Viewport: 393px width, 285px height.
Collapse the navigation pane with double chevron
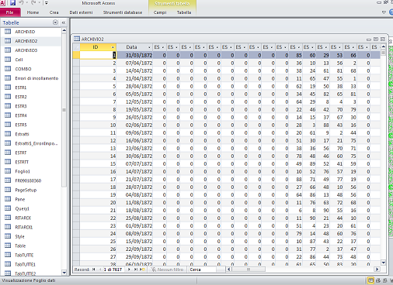point(64,22)
